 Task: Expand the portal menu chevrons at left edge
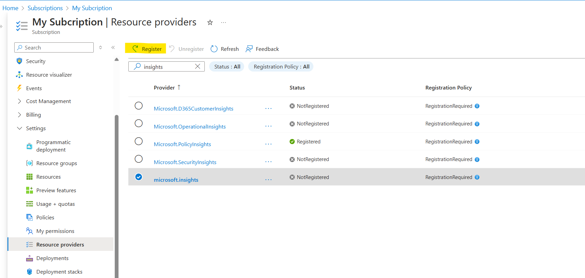pyautogui.click(x=1, y=26)
